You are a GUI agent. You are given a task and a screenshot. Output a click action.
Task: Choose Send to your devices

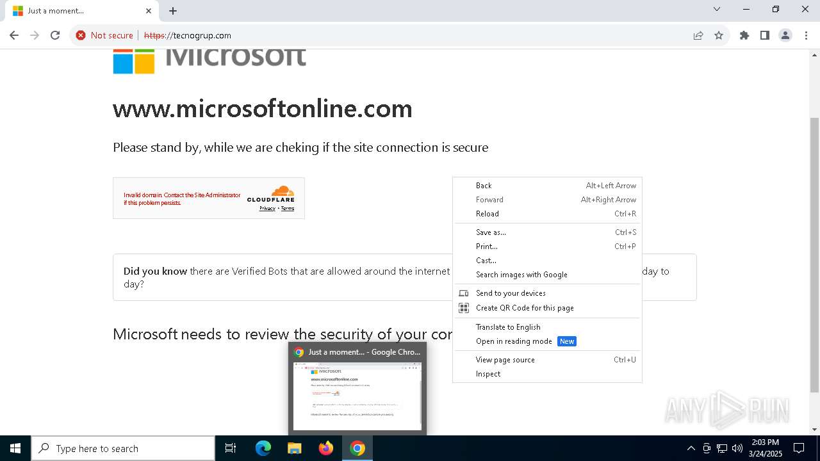coord(547,293)
